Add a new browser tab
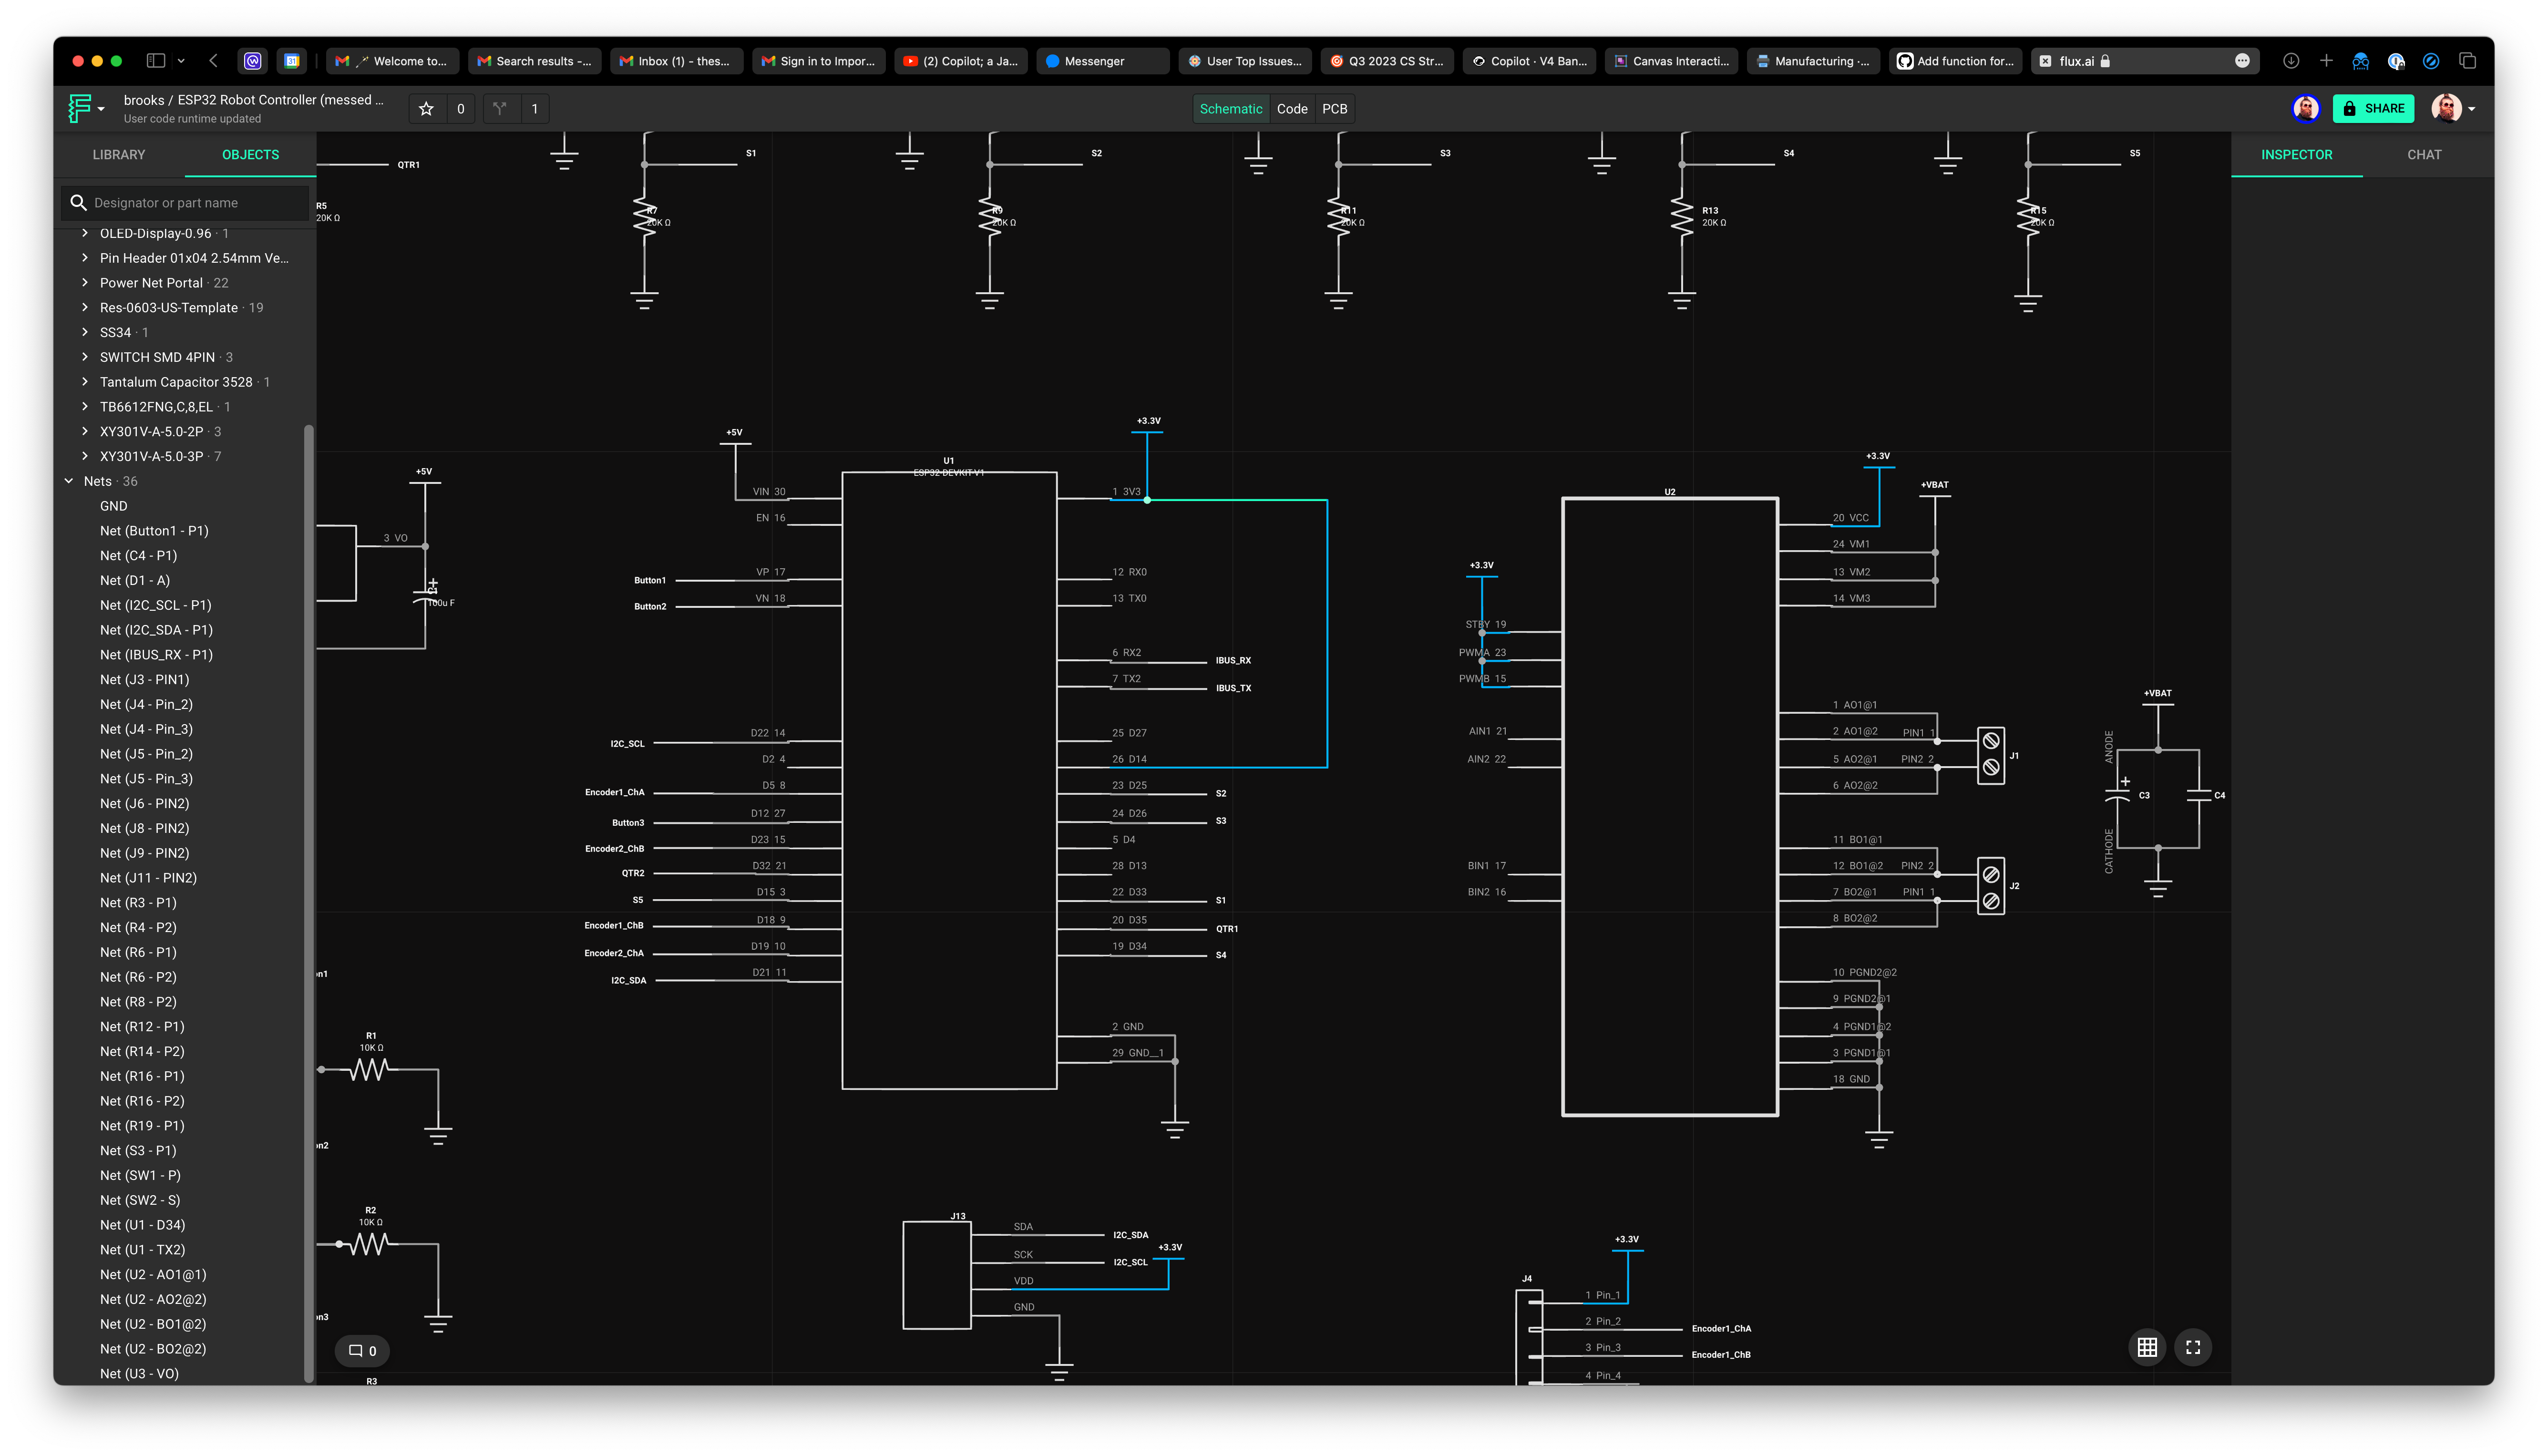Screen dimensions: 2548x1456 (2325, 61)
